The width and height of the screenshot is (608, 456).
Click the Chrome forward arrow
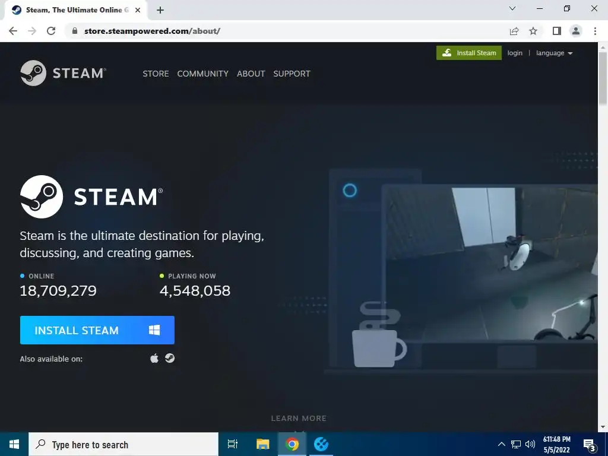(32, 31)
